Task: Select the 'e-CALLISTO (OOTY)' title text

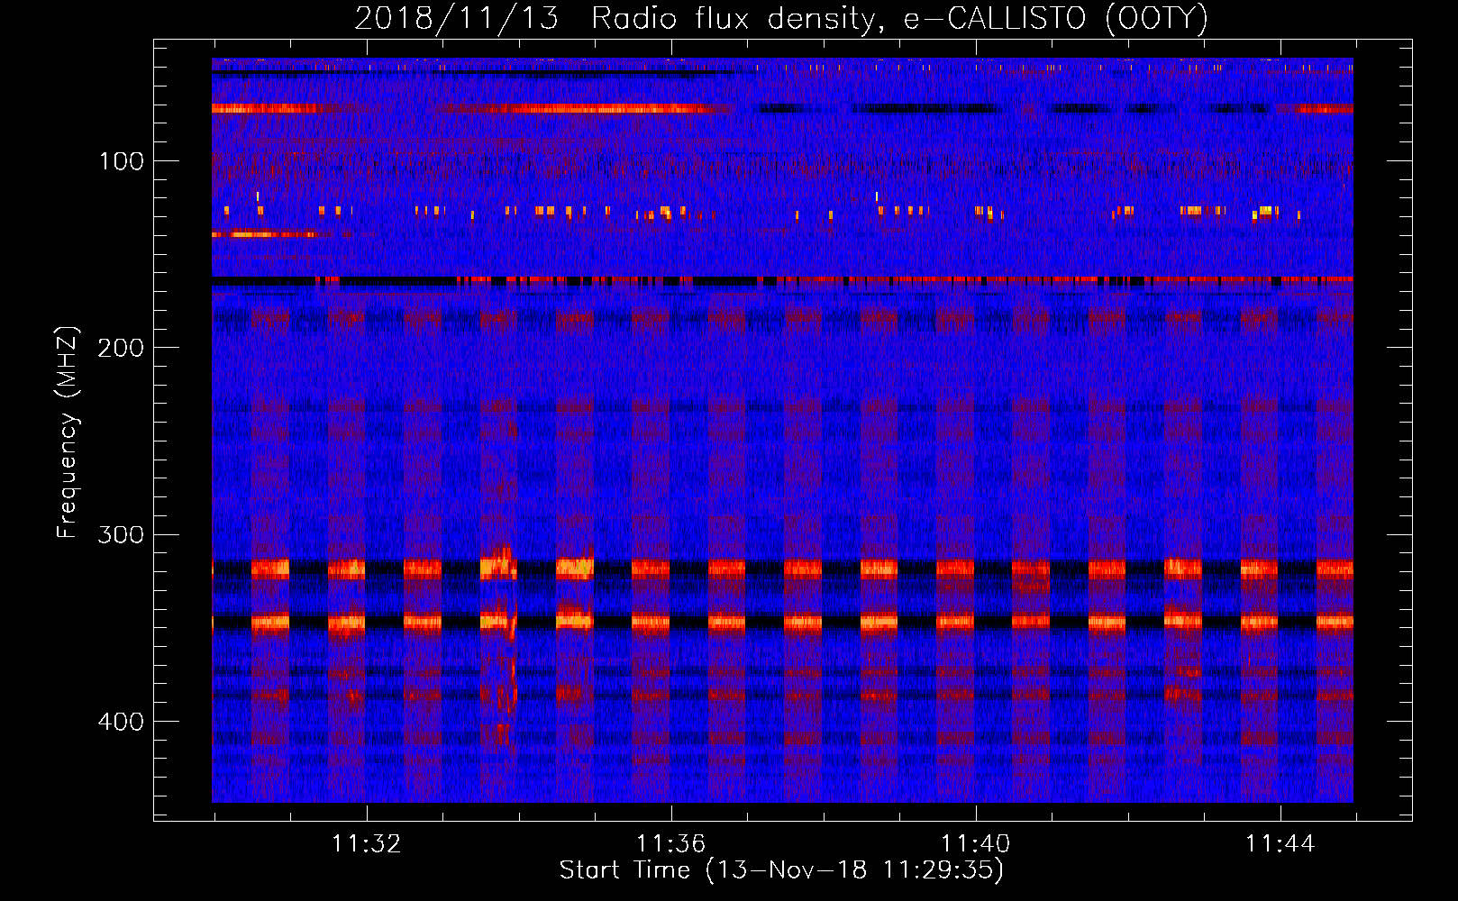Action: coord(1055,19)
